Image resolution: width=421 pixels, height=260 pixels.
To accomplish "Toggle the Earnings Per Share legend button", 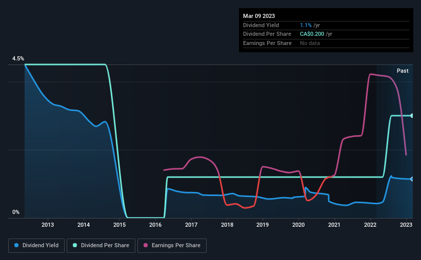I will pyautogui.click(x=172, y=246).
